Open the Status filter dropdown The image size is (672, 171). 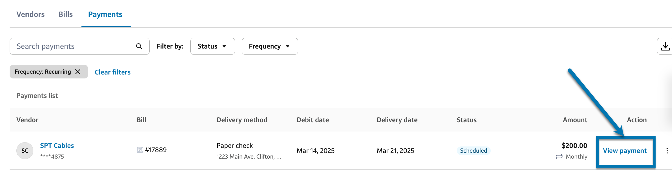212,46
